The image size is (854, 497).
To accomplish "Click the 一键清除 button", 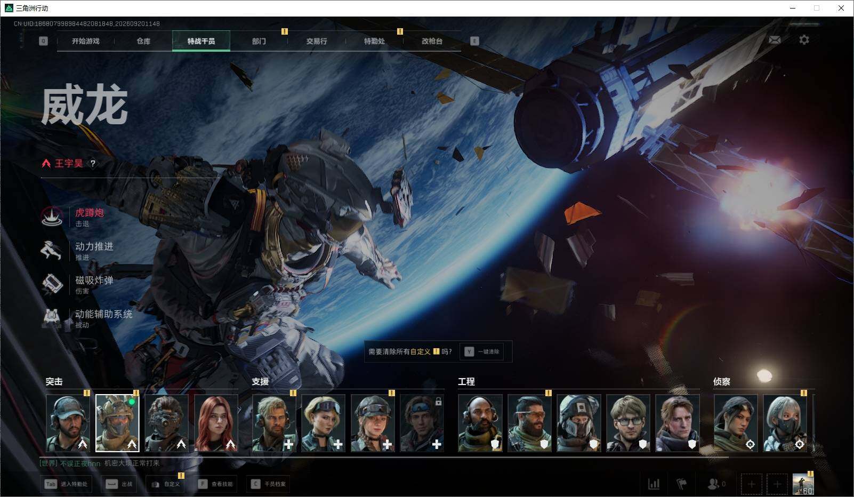I will click(483, 351).
